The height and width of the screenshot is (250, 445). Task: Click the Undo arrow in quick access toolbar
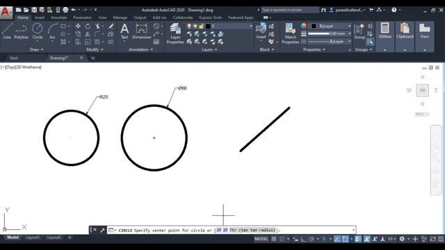tap(74, 10)
